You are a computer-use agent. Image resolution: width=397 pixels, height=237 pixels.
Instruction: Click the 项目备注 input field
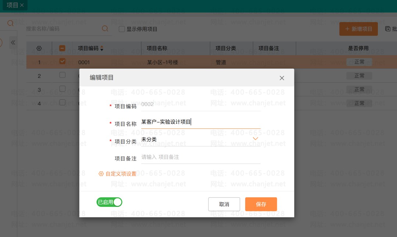point(201,157)
